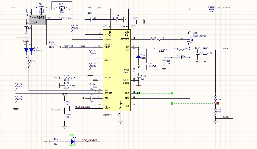Select the FB pin name
This screenshot has height=149, width=257.
128,106
